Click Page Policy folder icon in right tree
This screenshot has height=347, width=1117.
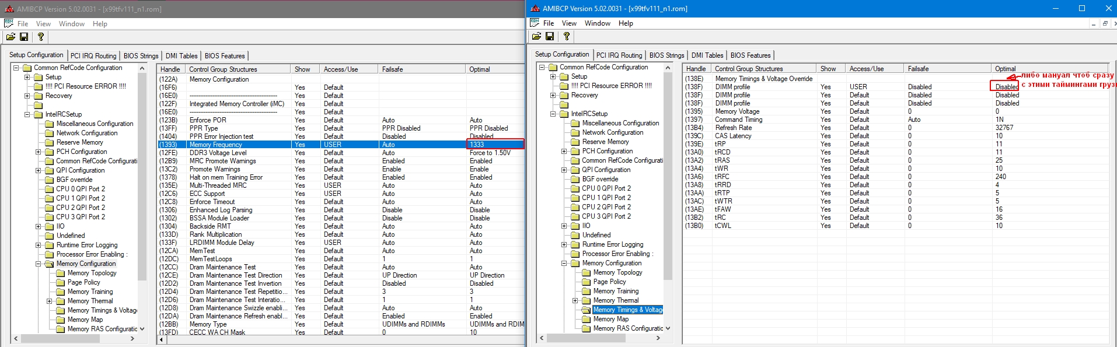[x=587, y=282]
